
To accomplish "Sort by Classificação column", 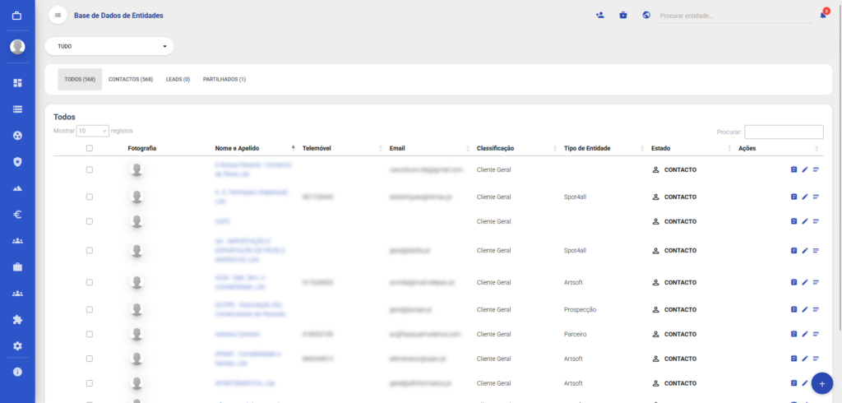I will tap(516, 148).
